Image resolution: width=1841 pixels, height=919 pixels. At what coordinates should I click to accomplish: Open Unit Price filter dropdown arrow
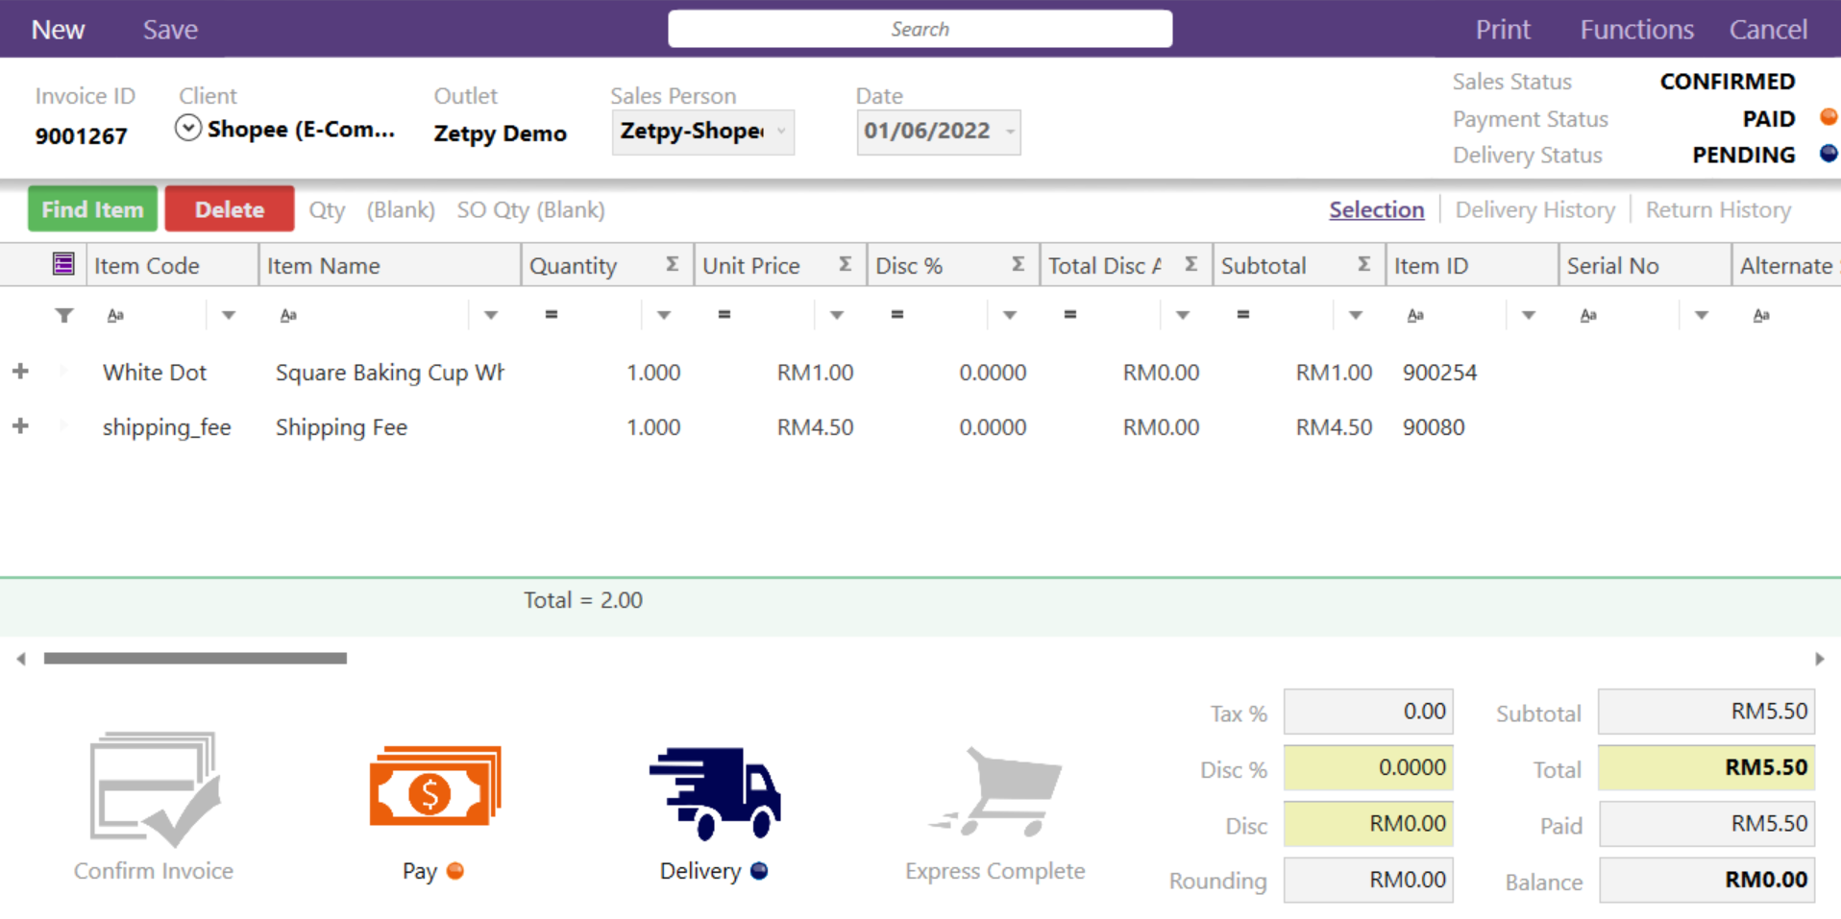(837, 315)
